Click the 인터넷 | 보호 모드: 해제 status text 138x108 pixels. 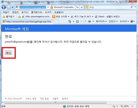78,106
